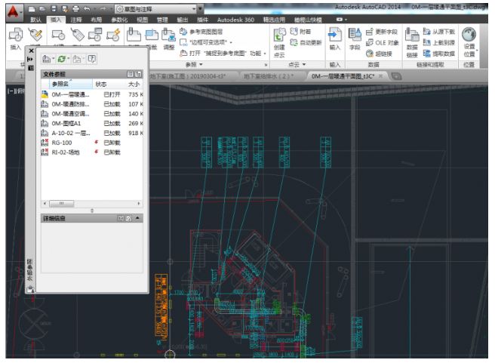The height and width of the screenshot is (363, 495).
Task: Click the palette help icon
Action: [x=92, y=59]
